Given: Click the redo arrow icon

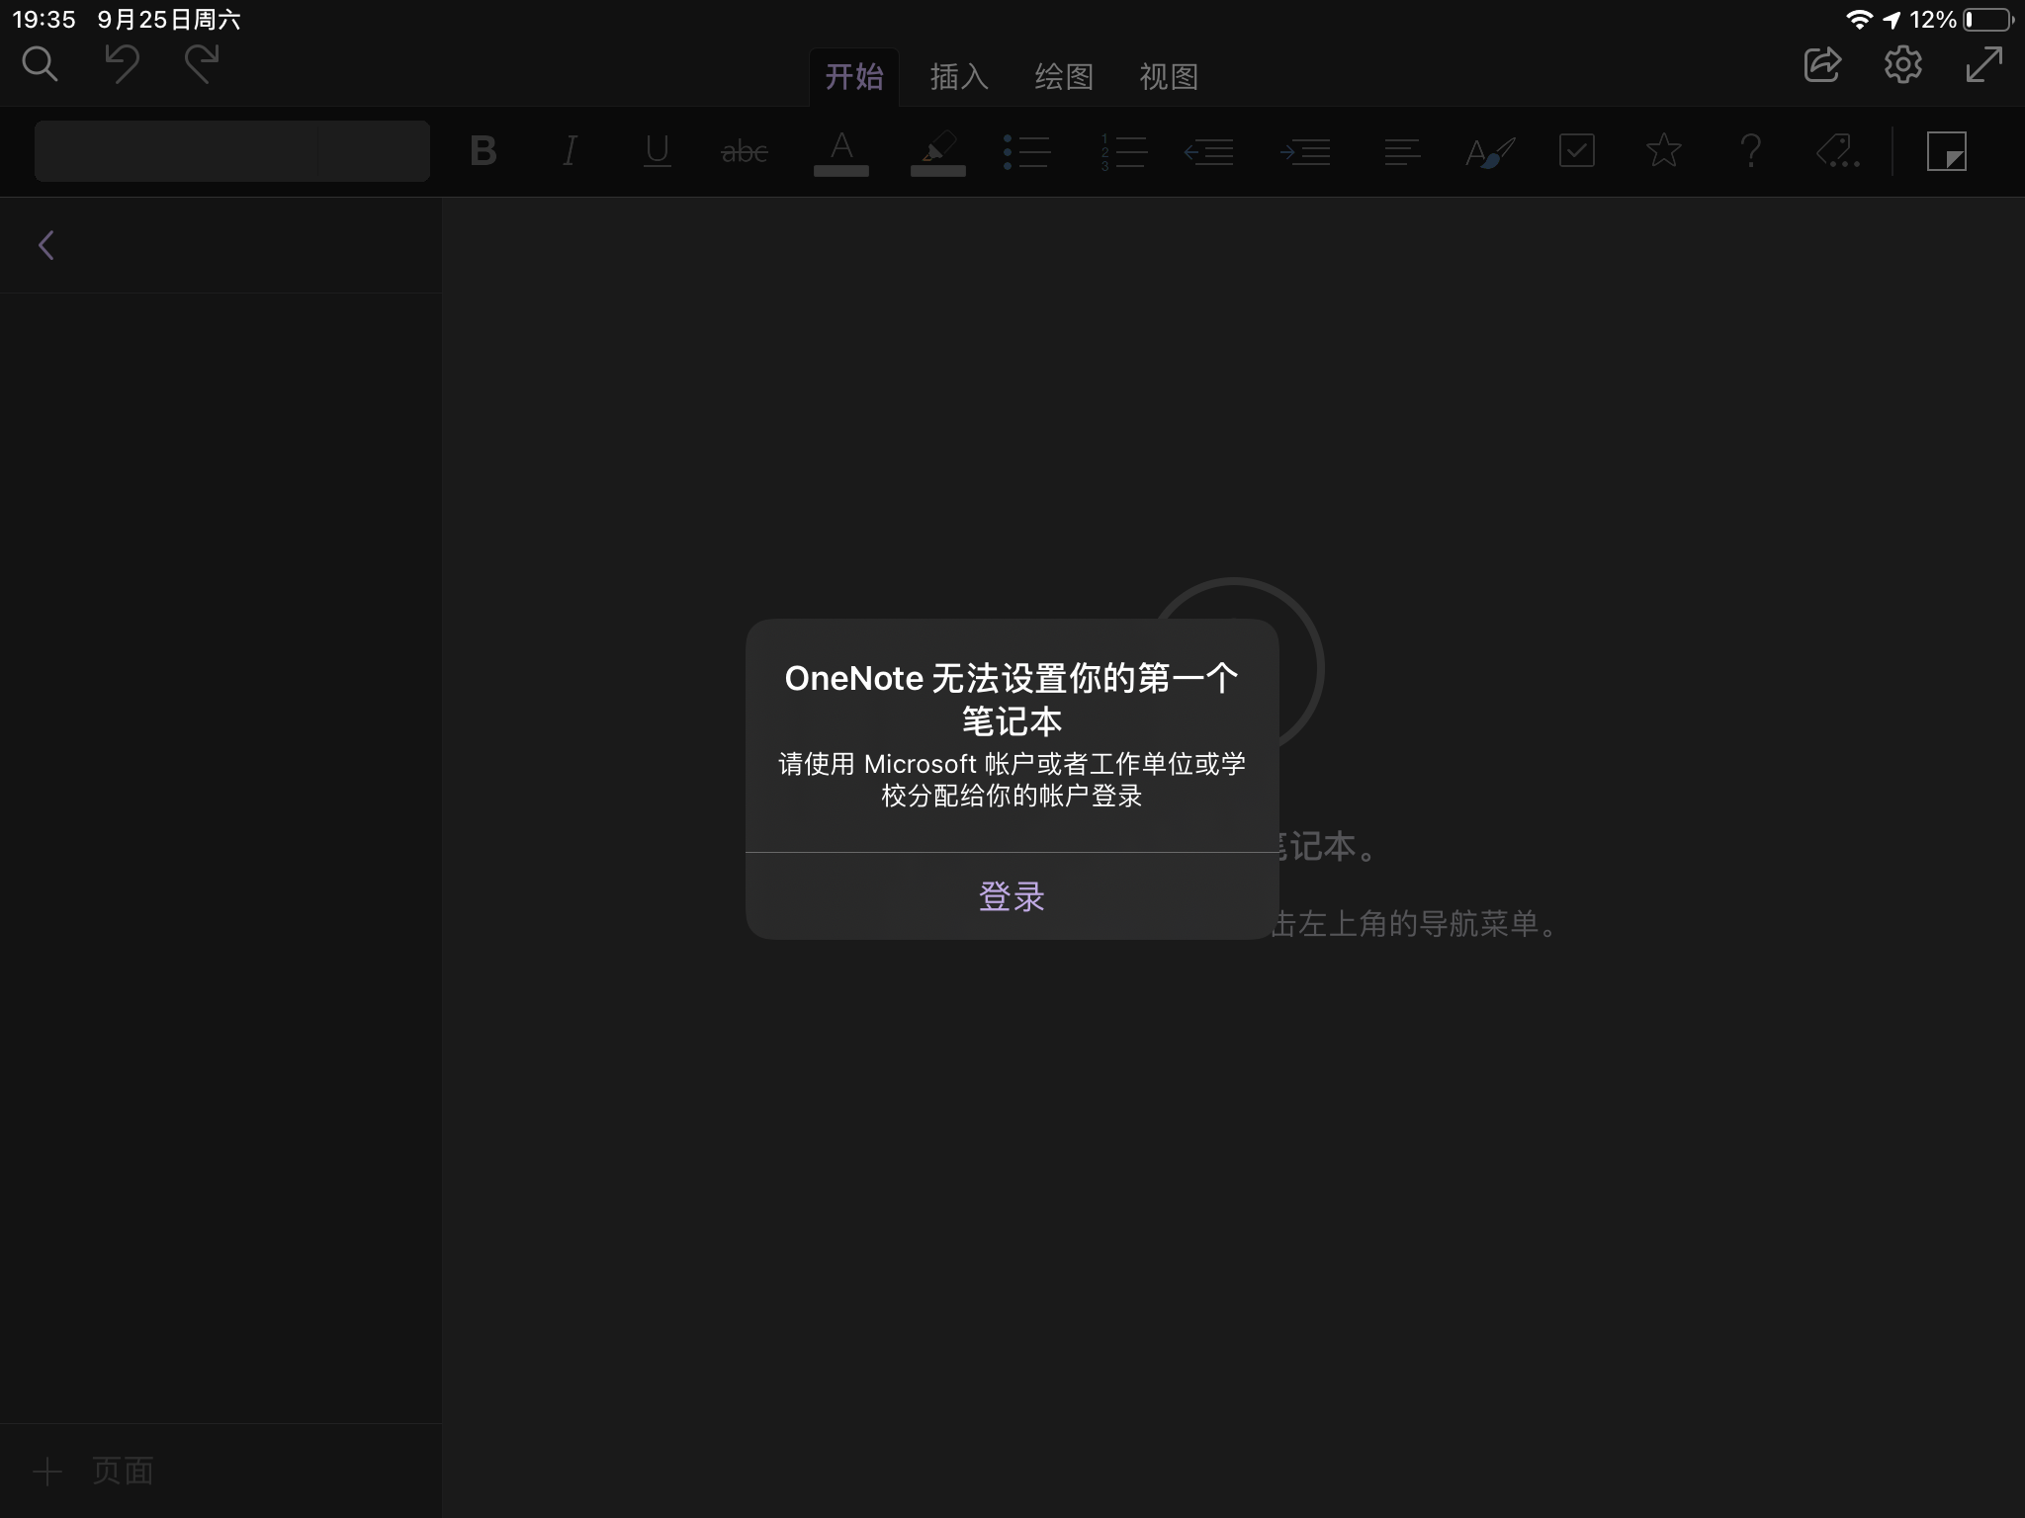Looking at the screenshot, I should click(202, 65).
